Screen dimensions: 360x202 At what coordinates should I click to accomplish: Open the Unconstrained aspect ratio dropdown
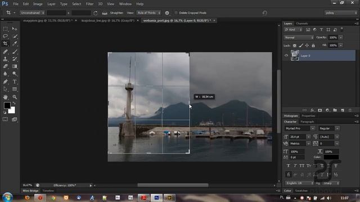[32, 13]
